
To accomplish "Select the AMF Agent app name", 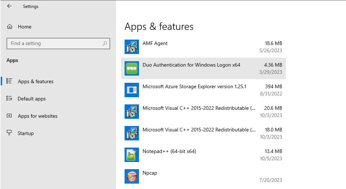I will 155,43.
